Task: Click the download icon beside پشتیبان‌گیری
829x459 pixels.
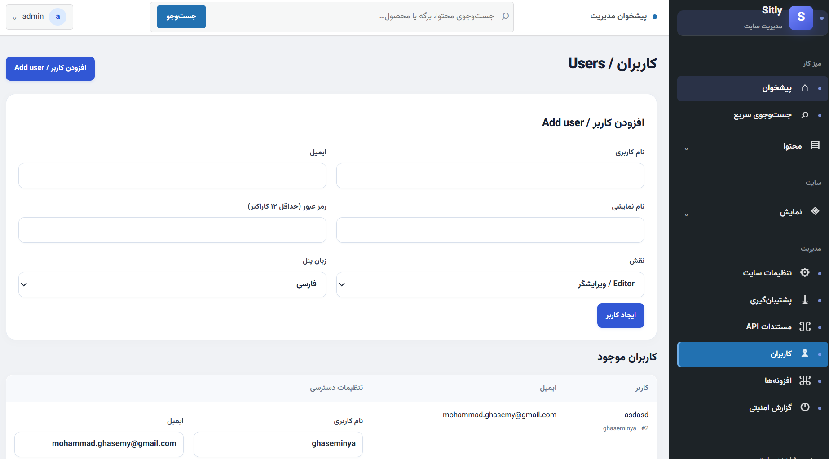Action: 805,300
